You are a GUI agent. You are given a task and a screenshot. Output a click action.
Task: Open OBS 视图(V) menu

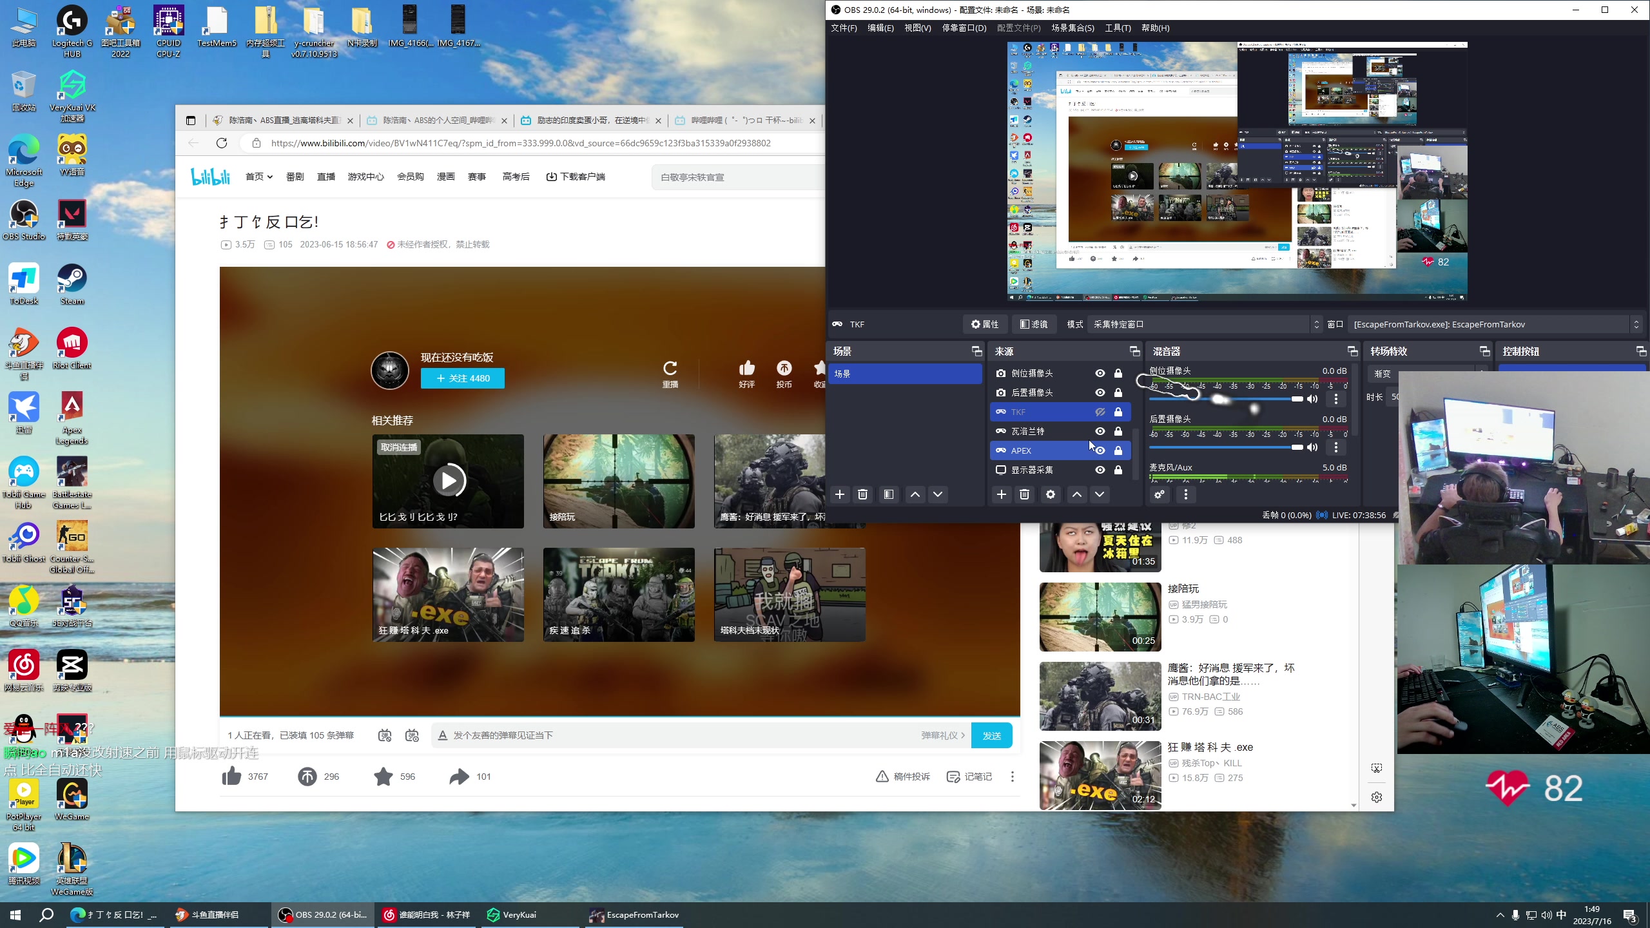point(918,28)
